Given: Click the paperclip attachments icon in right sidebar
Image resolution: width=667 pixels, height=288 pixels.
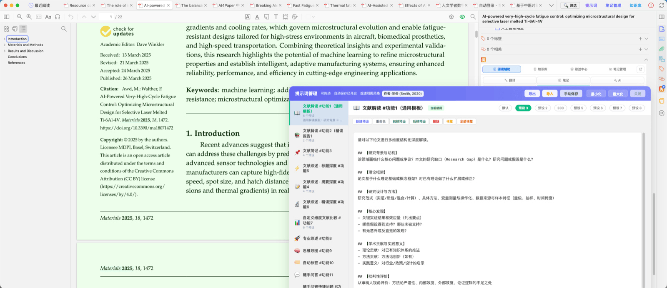Looking at the screenshot, I should [x=662, y=49].
